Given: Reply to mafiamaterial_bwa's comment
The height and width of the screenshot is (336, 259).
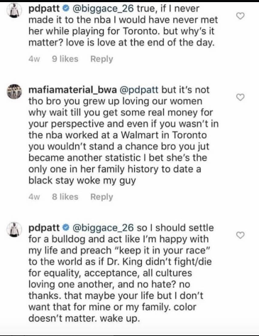Looking at the screenshot, I should point(101,197).
